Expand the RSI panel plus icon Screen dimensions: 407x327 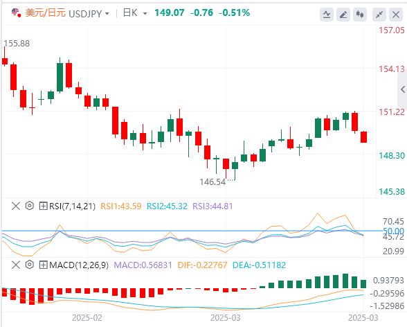43,206
